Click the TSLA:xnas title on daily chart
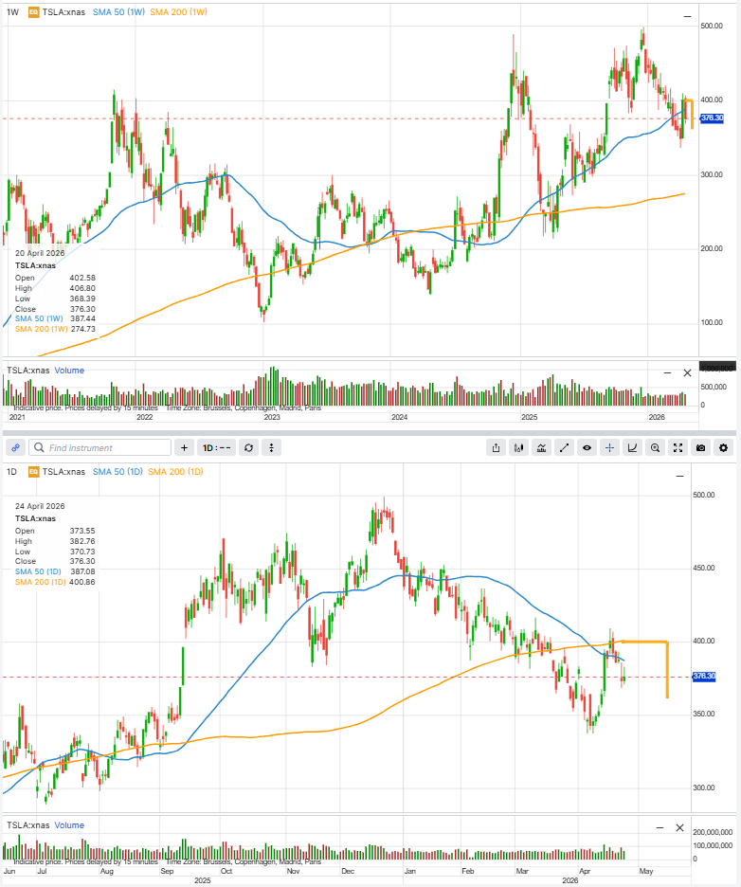741x887 pixels. [x=63, y=471]
